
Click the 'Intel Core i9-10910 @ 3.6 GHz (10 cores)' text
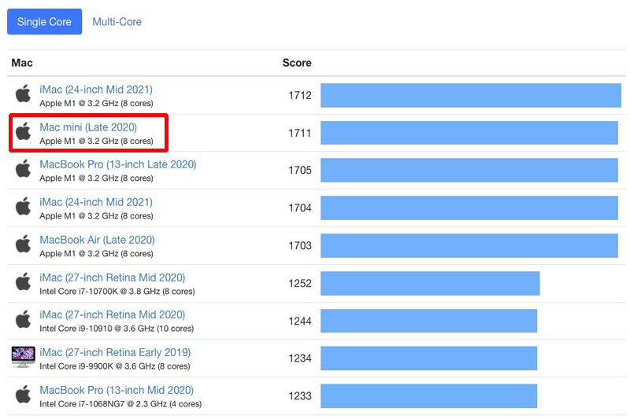click(x=117, y=329)
